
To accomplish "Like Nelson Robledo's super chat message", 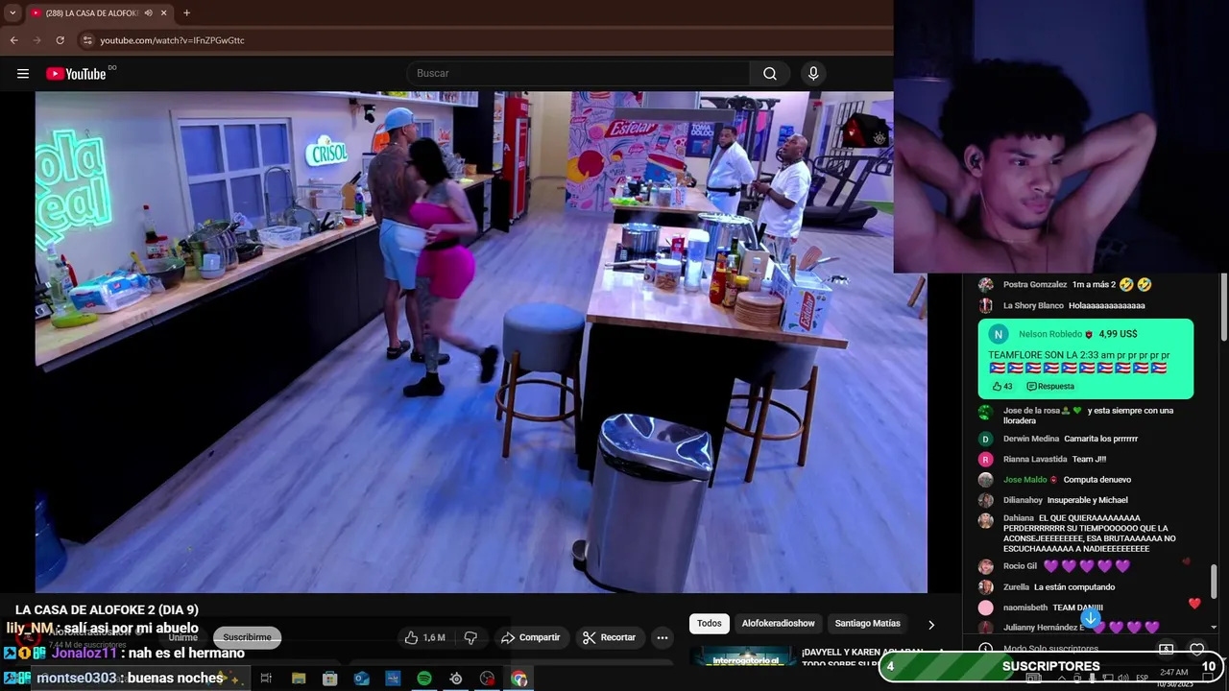I will click(1002, 386).
